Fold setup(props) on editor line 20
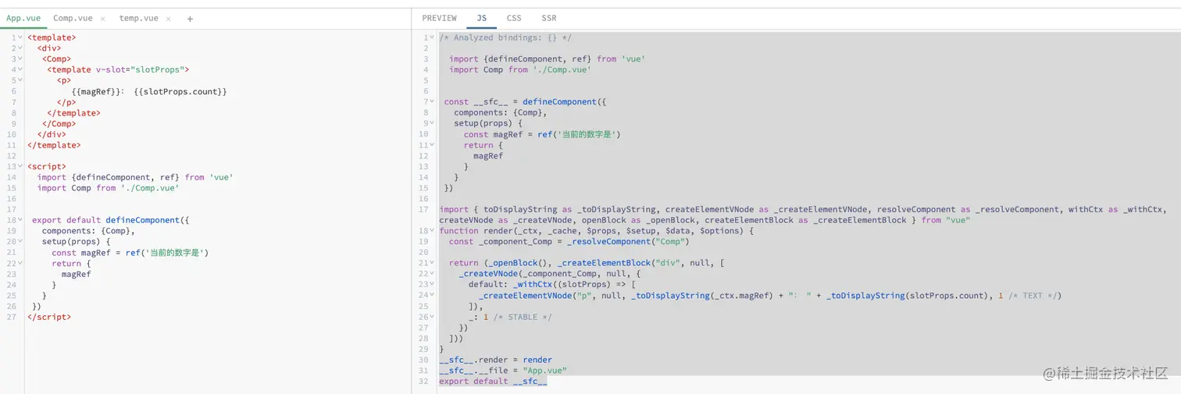Screen dimensions: 1181x394 (x=20, y=242)
